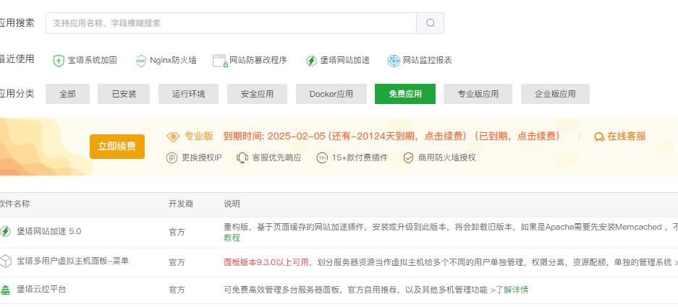This screenshot has width=678, height=307.
Task: Click the 客服优先响应 headset icon
Action: 242,157
